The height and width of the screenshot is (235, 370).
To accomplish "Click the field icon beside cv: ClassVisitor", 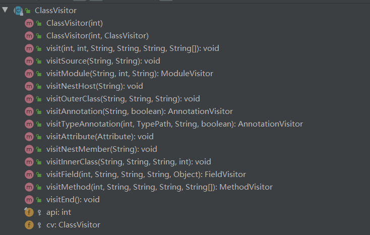I will 29,225.
